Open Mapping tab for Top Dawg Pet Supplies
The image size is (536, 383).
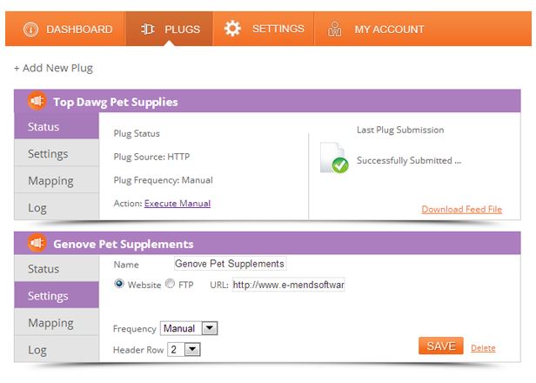click(50, 181)
